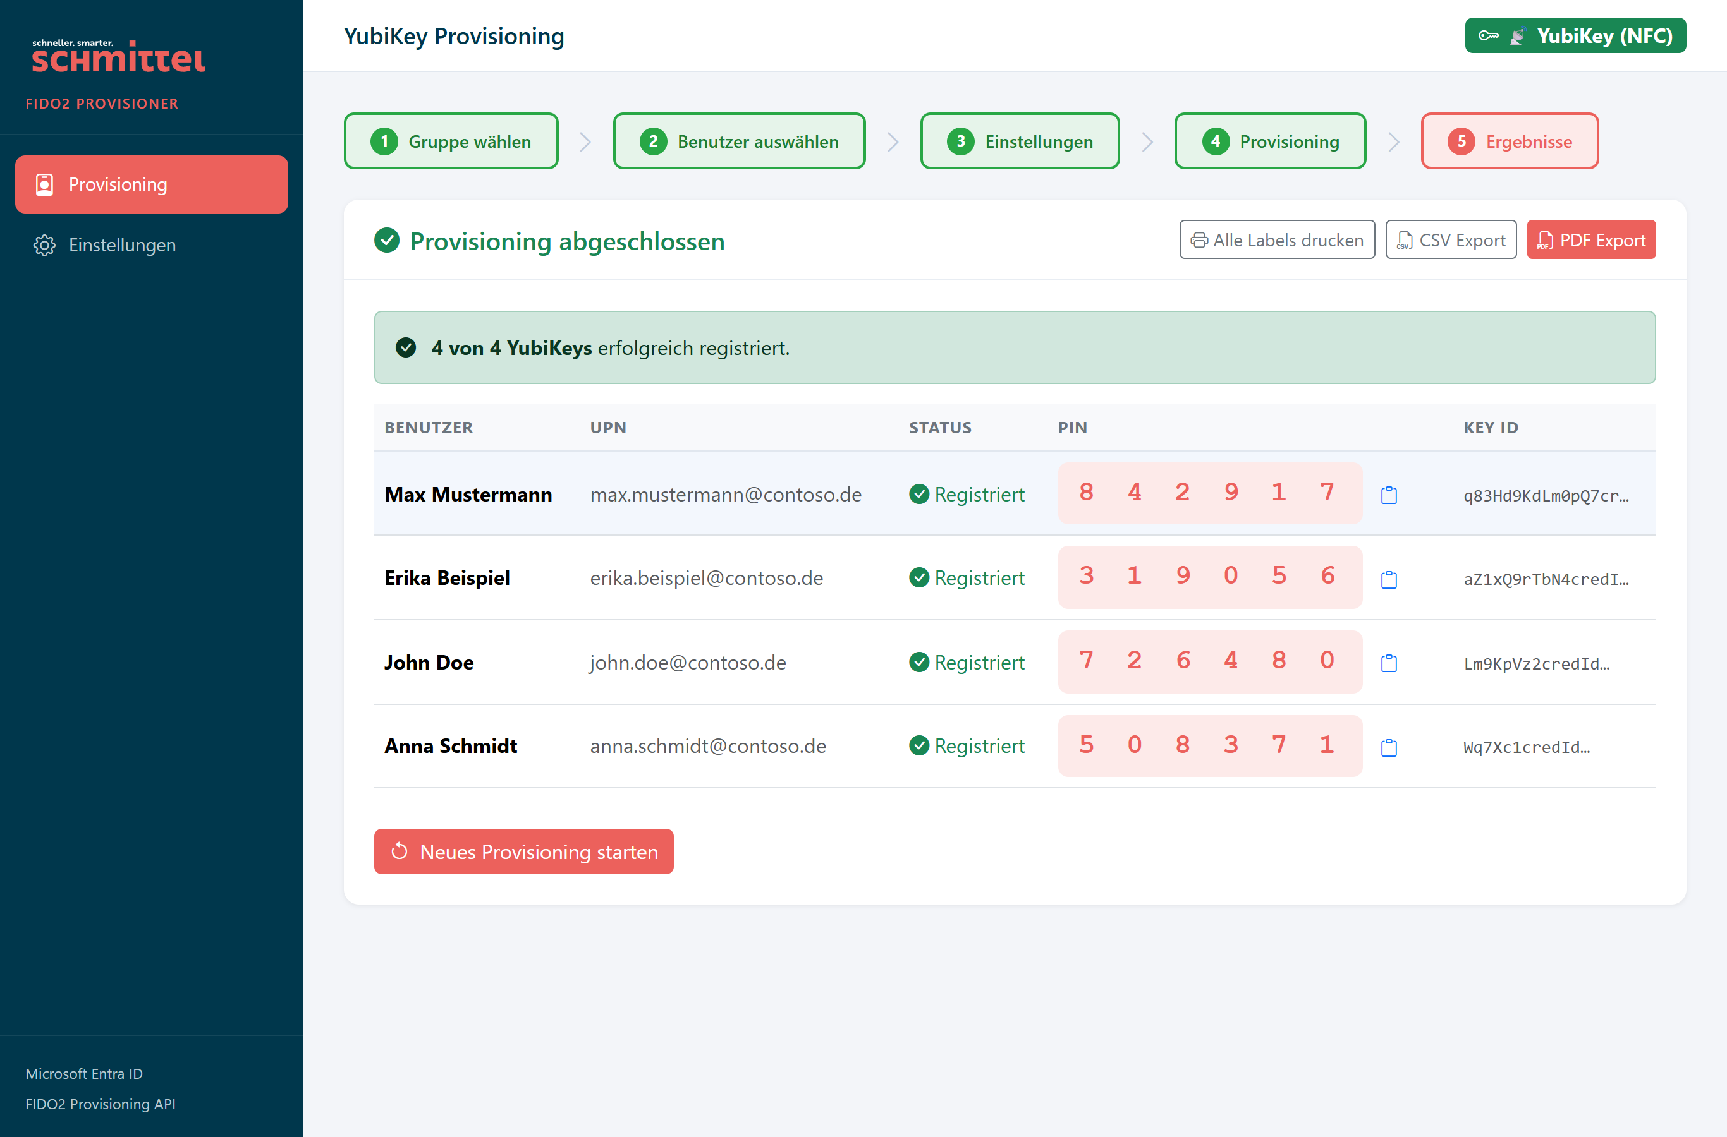Viewport: 1727px width, 1137px height.
Task: Export results via CSV Export
Action: pyautogui.click(x=1451, y=239)
